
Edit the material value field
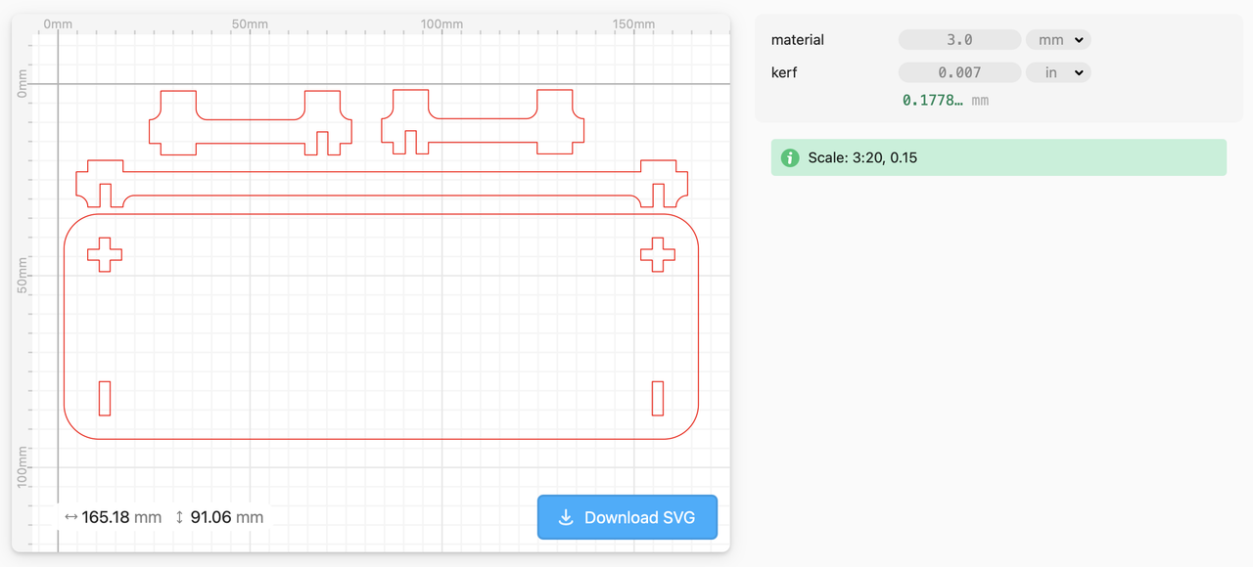click(x=959, y=40)
